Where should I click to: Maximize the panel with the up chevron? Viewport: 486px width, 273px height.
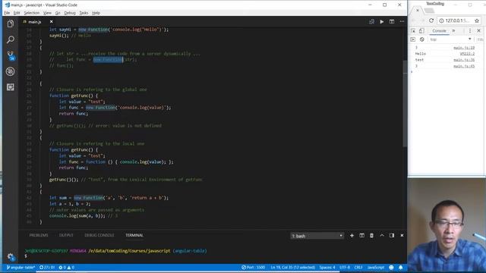382,236
